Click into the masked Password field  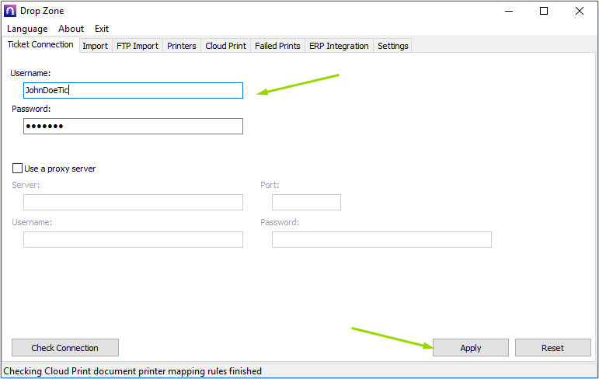click(x=133, y=126)
